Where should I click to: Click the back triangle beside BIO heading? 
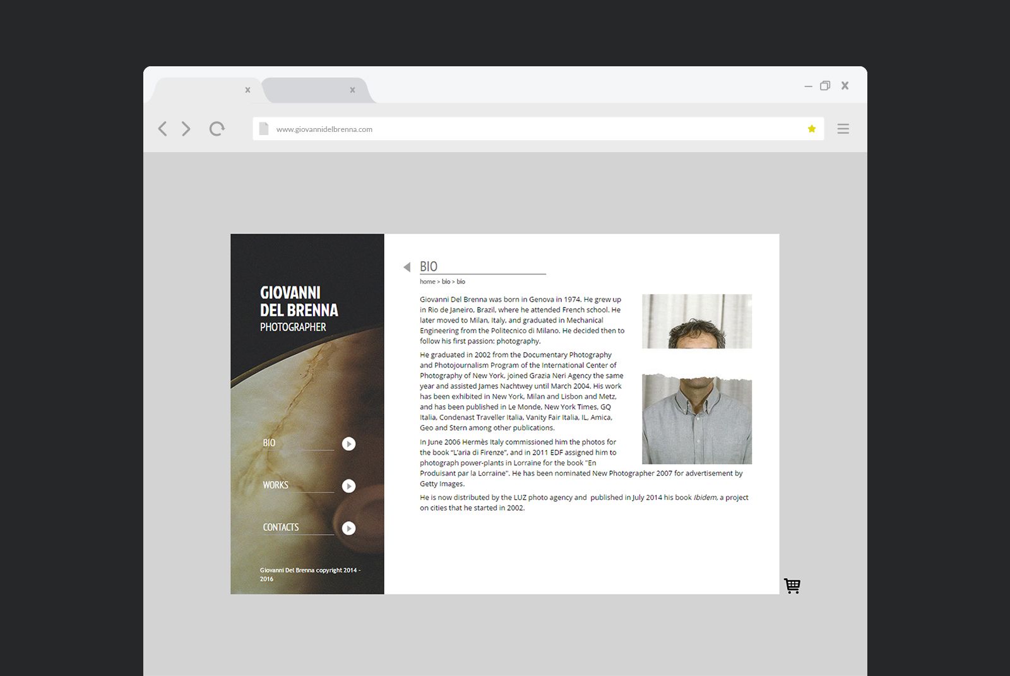tap(407, 267)
